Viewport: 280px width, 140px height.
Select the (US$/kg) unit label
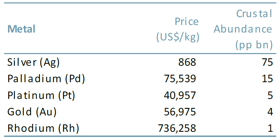click(178, 37)
